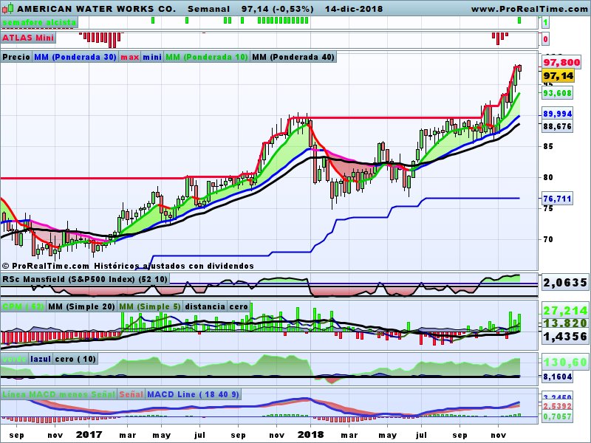Click the CPM ( 52) legend tab
Viewport: 591px width, 443px height.
pos(23,306)
